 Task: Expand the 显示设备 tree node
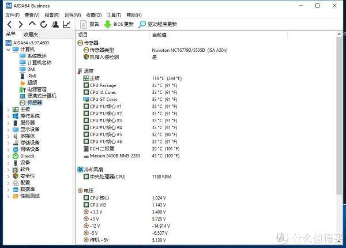tap(9, 130)
